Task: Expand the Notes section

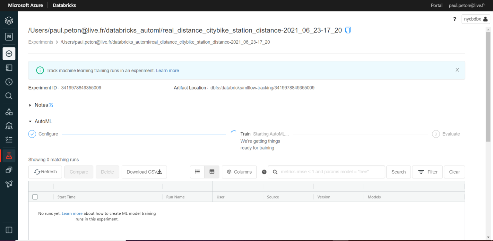Action: pyautogui.click(x=30, y=105)
